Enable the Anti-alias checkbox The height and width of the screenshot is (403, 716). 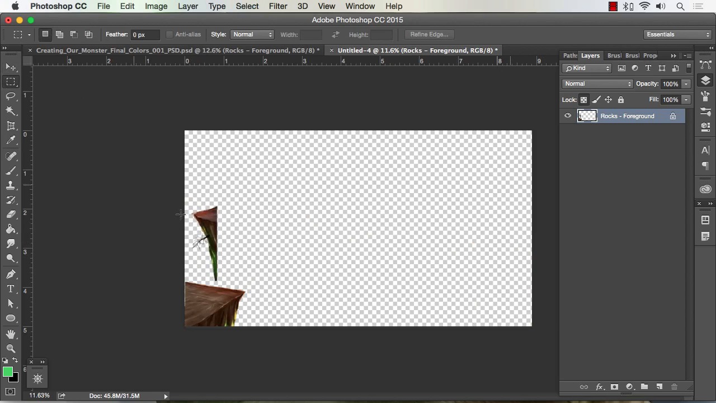(169, 35)
